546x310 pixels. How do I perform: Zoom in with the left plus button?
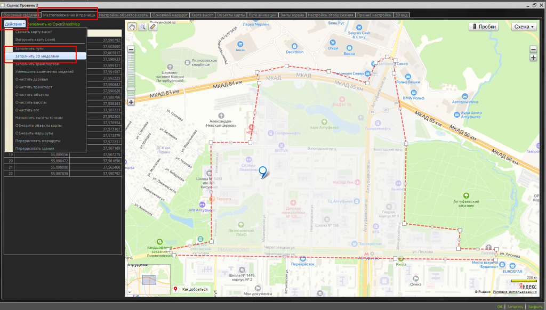tap(131, 102)
